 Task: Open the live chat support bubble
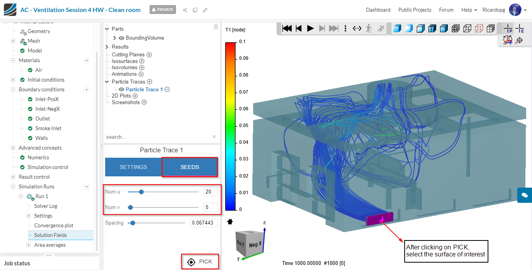(524, 195)
